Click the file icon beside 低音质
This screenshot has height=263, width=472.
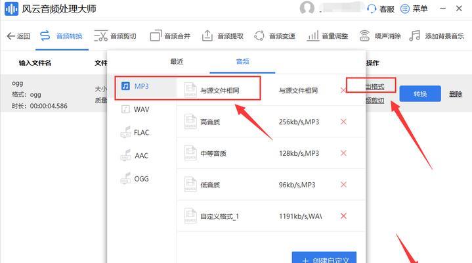tap(190, 184)
